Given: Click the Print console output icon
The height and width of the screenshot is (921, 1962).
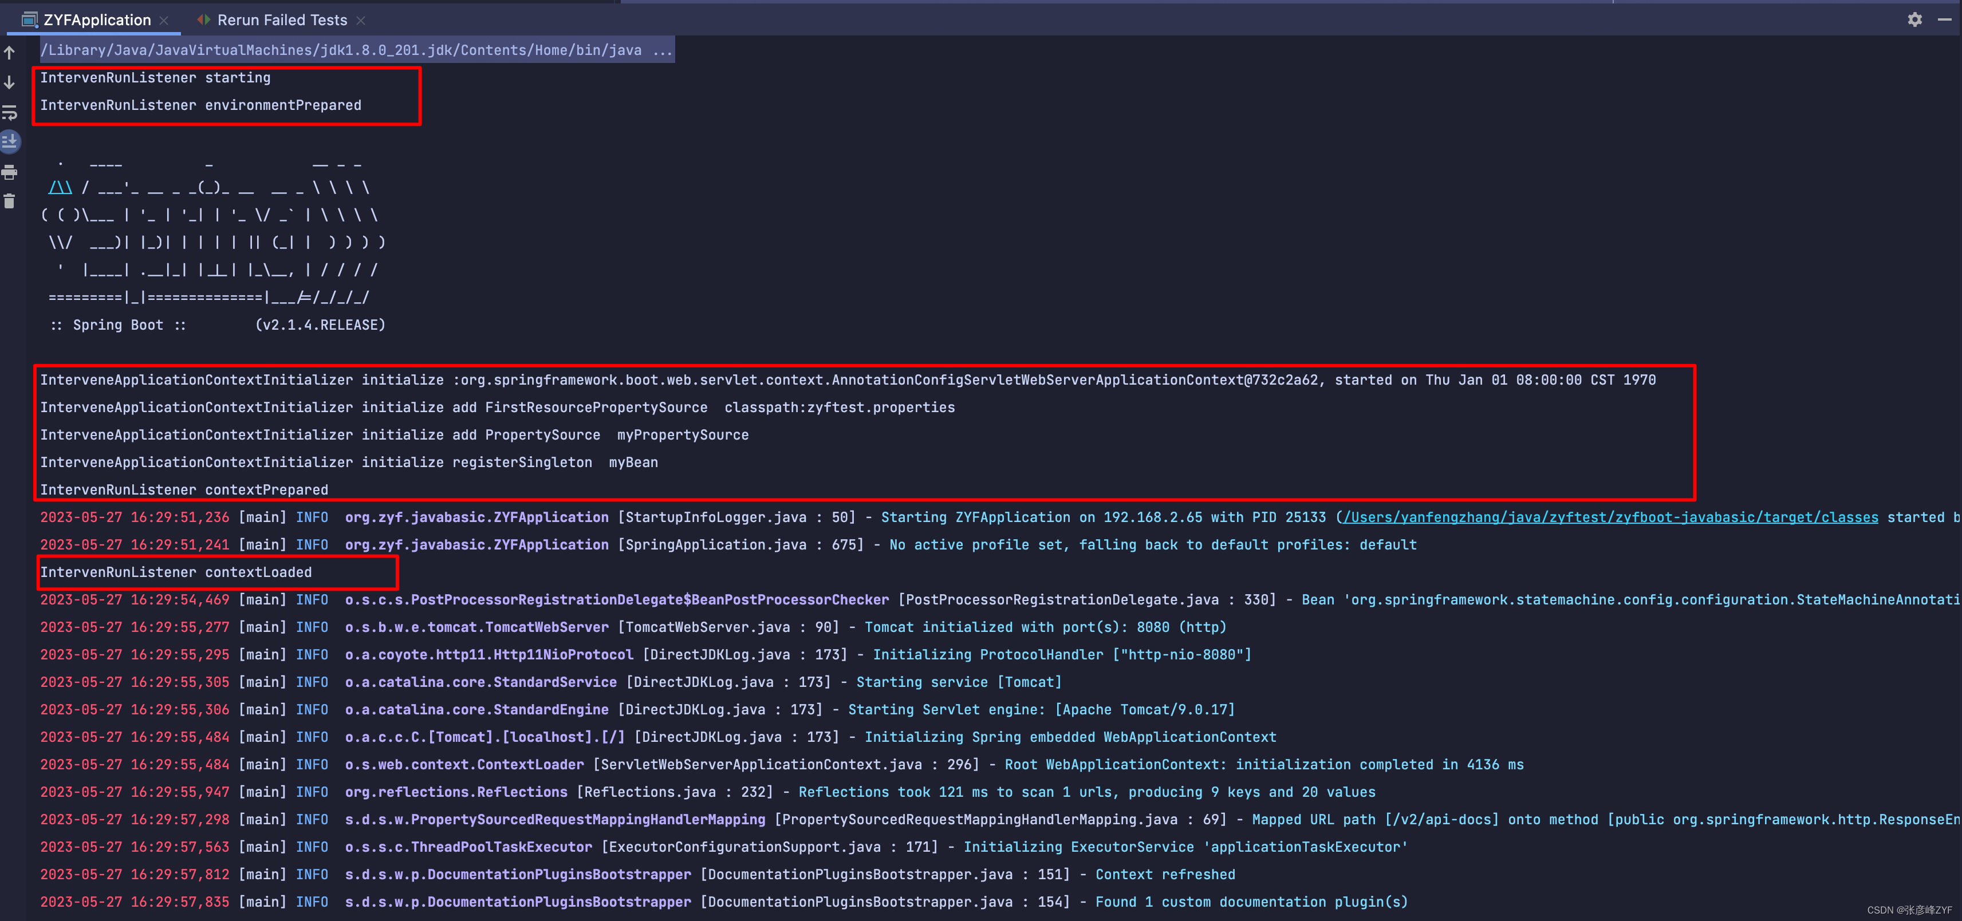Looking at the screenshot, I should click(x=10, y=172).
